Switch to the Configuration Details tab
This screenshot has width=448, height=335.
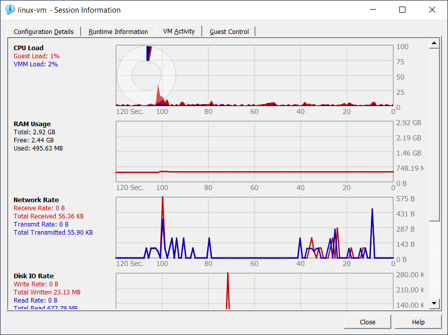coord(44,31)
